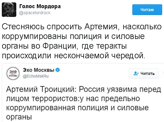
Task: Click the tweet text starting Стесняюсь спросить
Action: 82,41
